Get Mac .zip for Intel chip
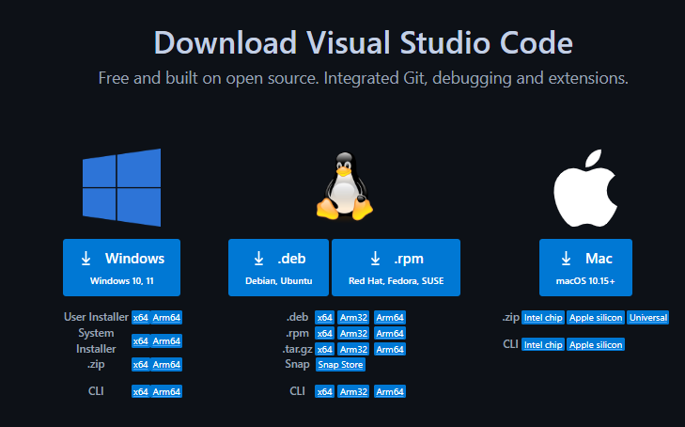This screenshot has width=685, height=427. pyautogui.click(x=543, y=318)
